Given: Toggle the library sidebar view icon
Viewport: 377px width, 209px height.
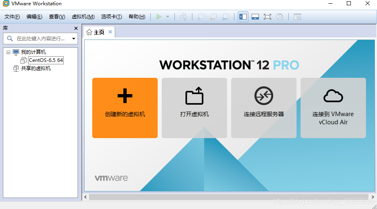Looking at the screenshot, I should click(243, 17).
